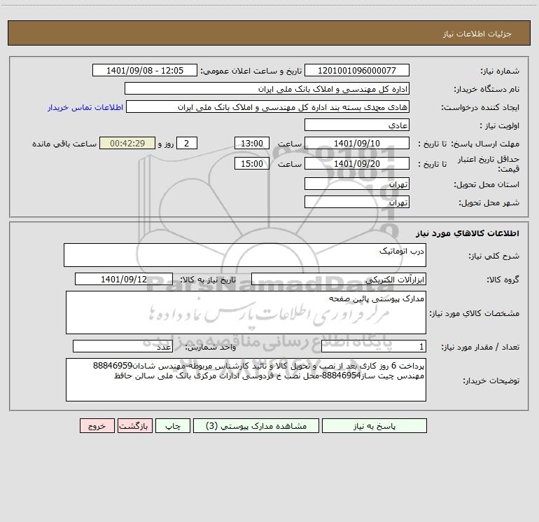
Task: Click the price validity date 1401/09/20
Action: 357,163
